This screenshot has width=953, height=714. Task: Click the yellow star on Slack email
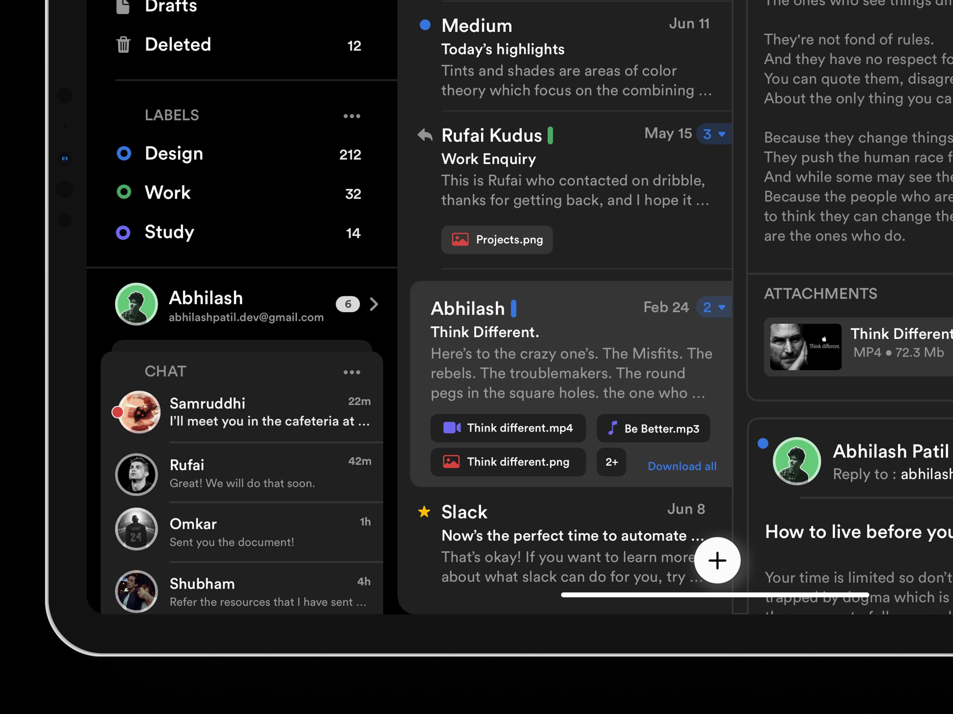coord(424,512)
